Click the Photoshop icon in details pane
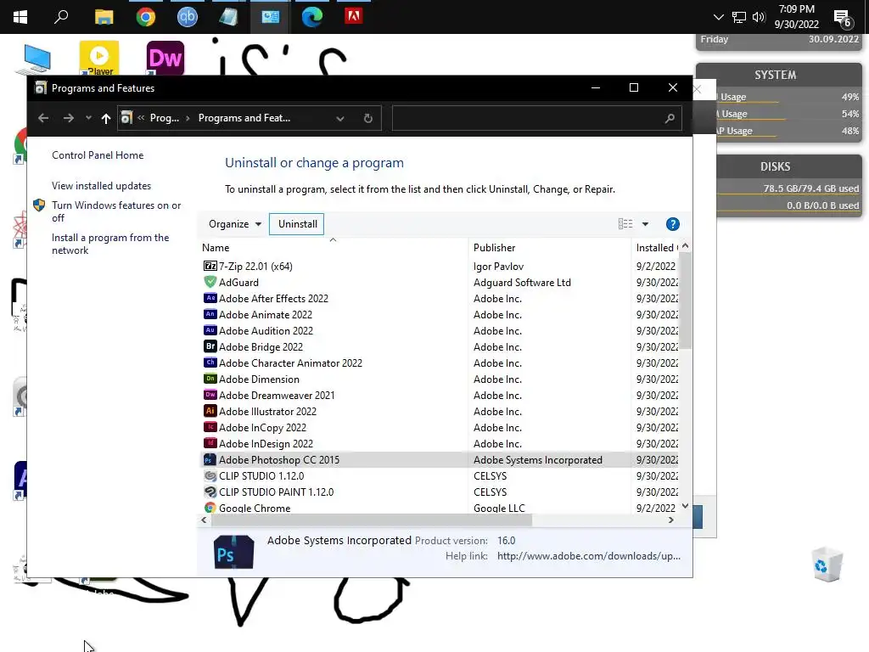The width and height of the screenshot is (869, 652). 233,552
